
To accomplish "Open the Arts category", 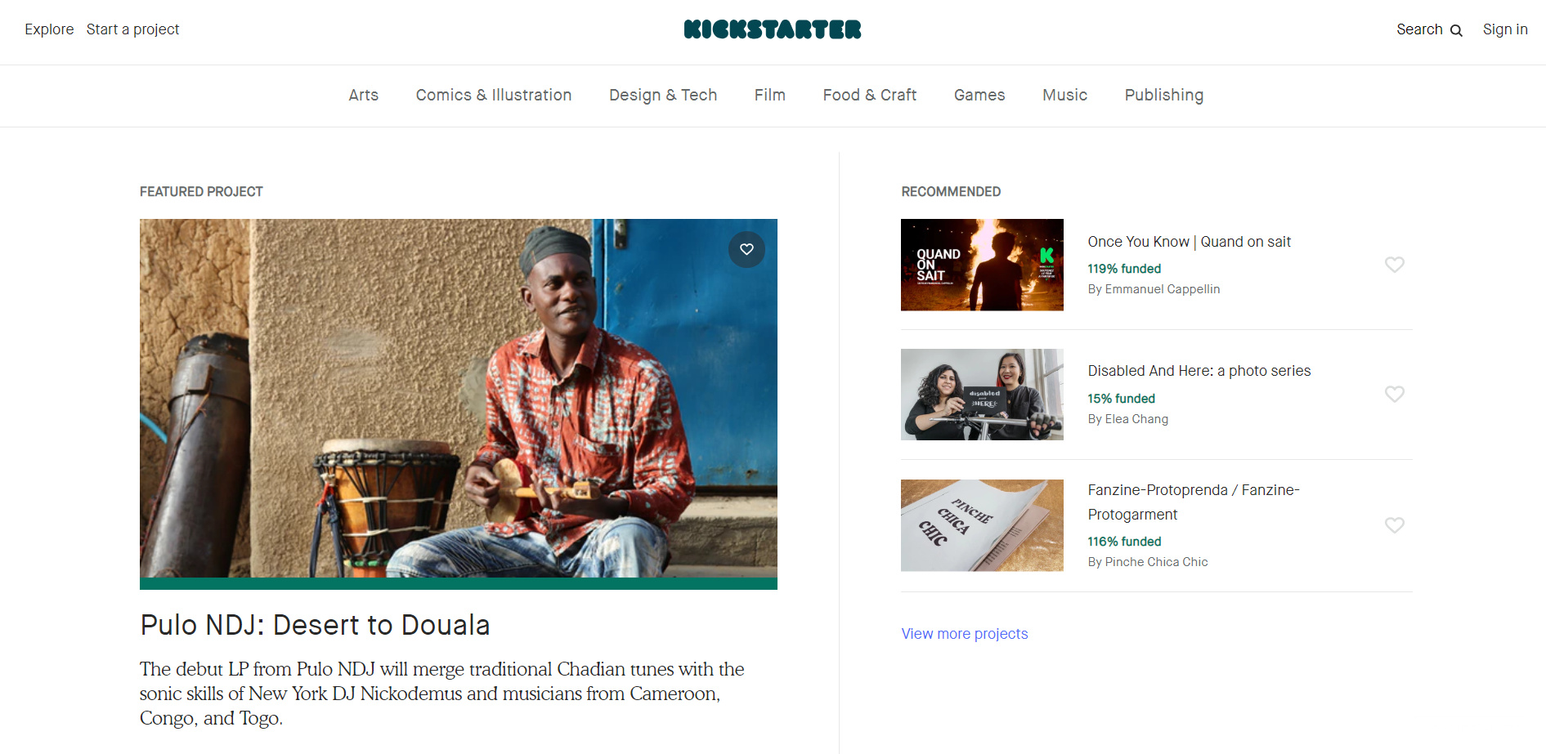I will (x=364, y=95).
